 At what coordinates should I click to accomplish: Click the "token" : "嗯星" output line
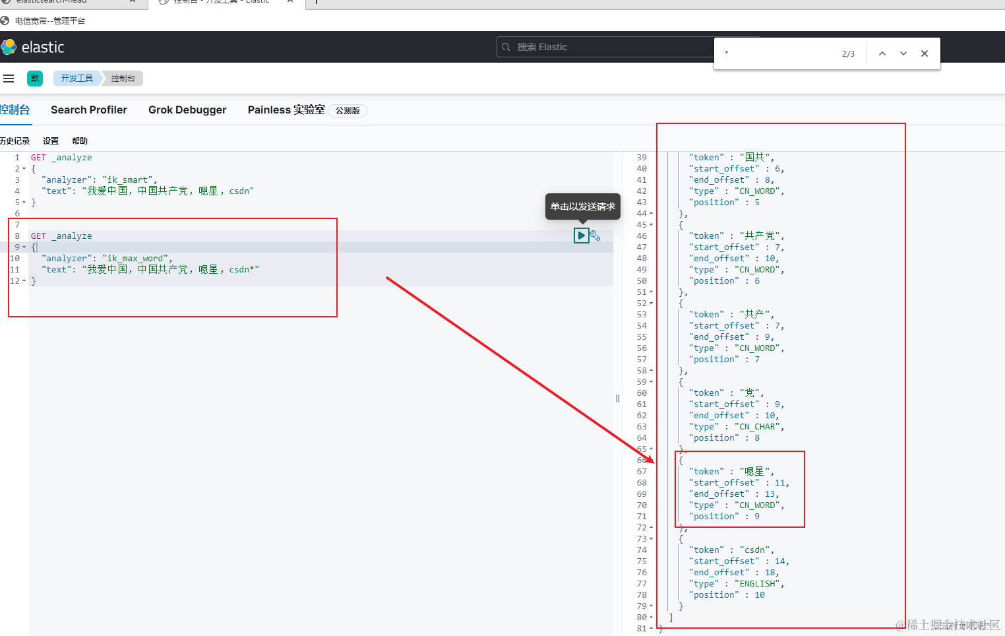click(x=731, y=472)
